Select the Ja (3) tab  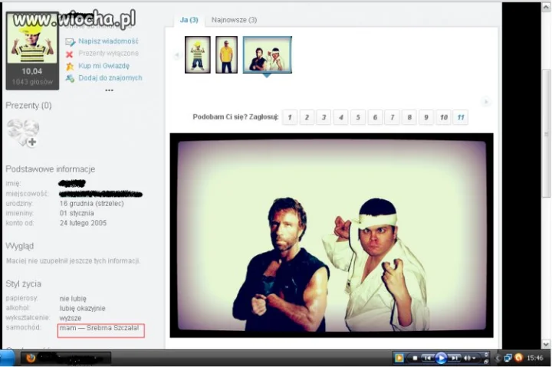click(189, 20)
